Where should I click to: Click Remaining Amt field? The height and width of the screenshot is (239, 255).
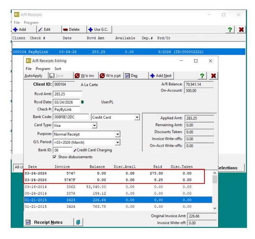pyautogui.click(x=199, y=125)
